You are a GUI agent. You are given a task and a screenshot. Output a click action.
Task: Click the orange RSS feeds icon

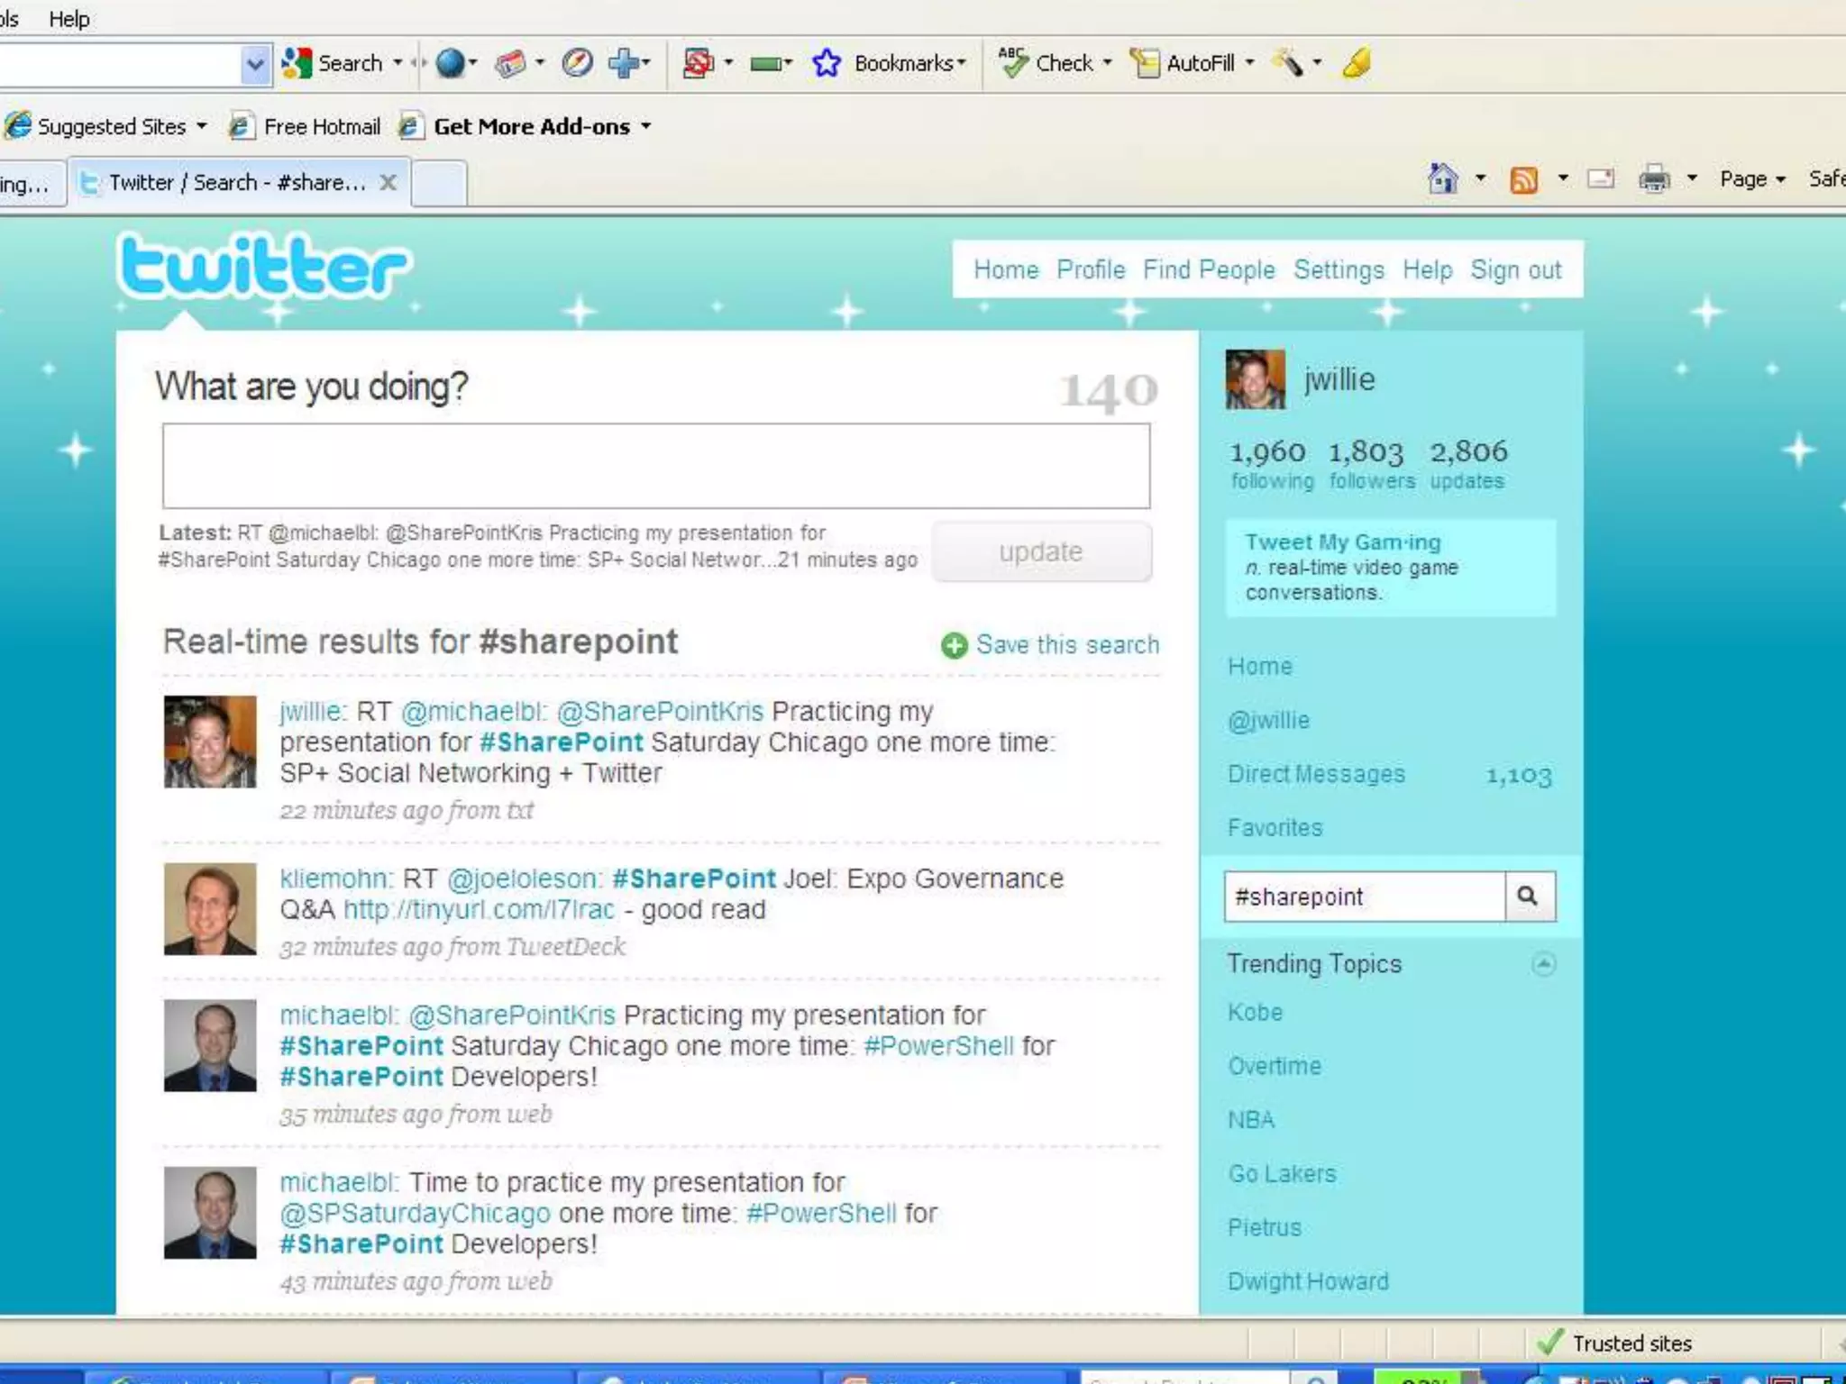(1523, 179)
